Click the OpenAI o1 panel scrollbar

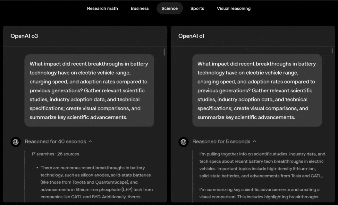332,51
